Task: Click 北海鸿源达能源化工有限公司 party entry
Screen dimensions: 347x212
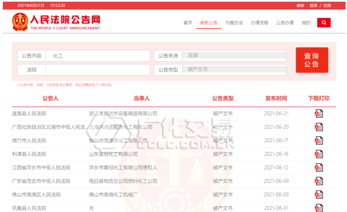Action: point(121,127)
